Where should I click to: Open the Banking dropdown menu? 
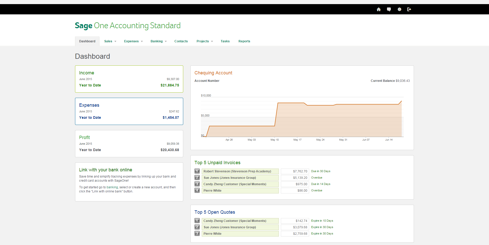point(158,41)
